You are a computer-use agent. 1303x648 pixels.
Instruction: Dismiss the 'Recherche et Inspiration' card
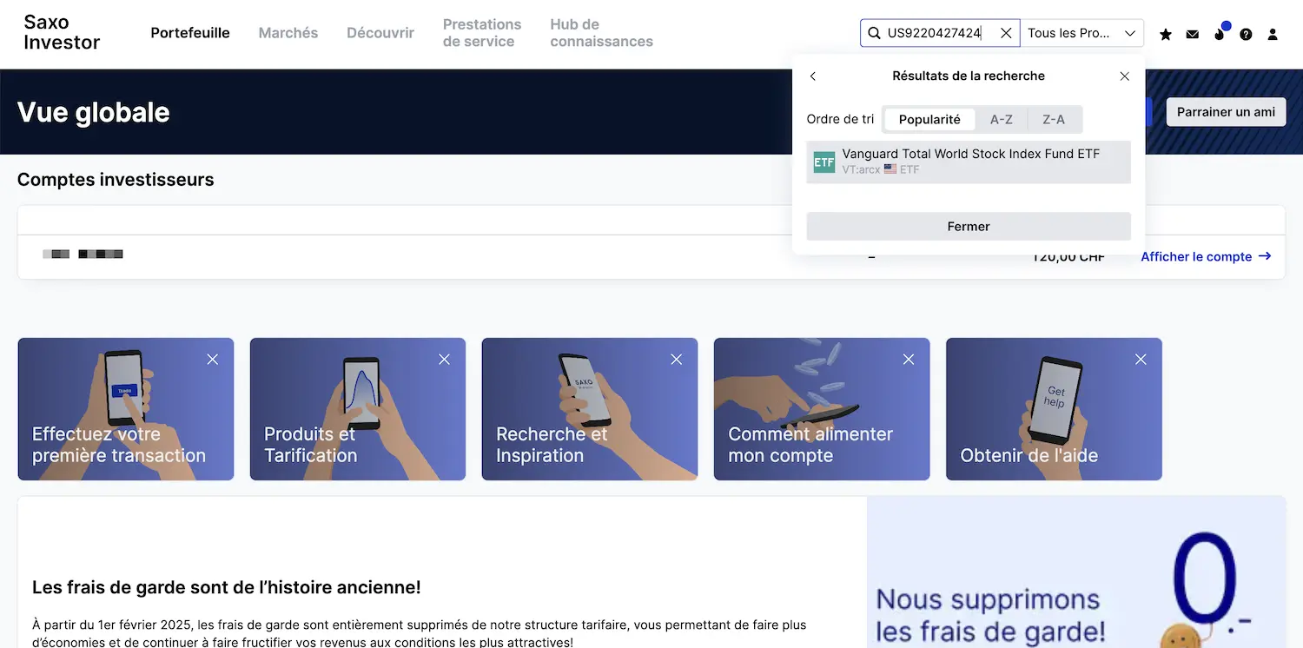[x=677, y=359]
